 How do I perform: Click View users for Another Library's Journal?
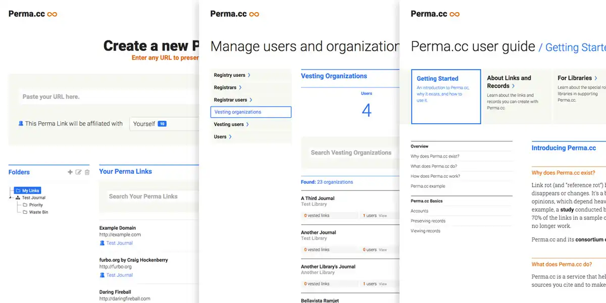[x=383, y=284]
